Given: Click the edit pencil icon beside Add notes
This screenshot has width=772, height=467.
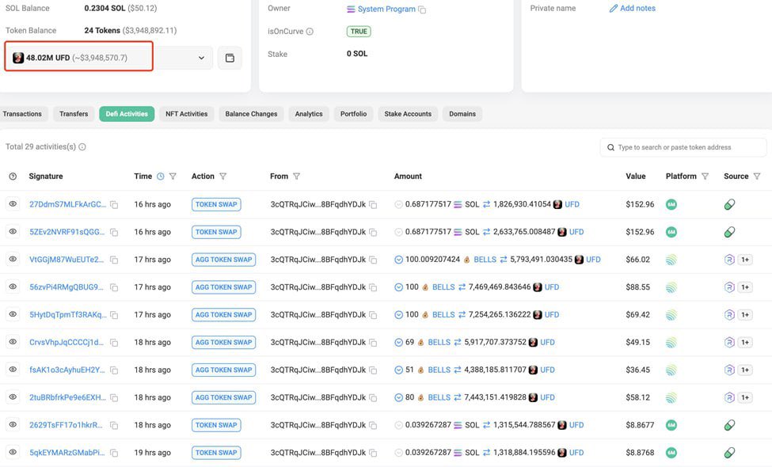Looking at the screenshot, I should click(x=613, y=9).
